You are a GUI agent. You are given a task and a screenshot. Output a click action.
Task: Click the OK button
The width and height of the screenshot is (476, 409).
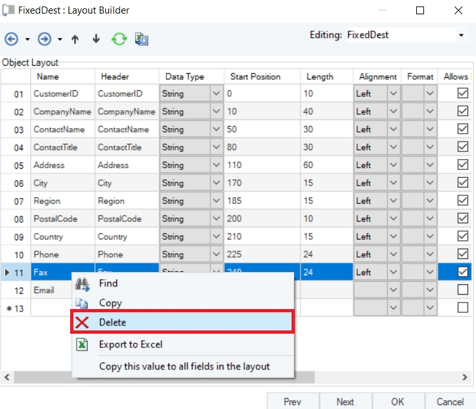pyautogui.click(x=397, y=401)
